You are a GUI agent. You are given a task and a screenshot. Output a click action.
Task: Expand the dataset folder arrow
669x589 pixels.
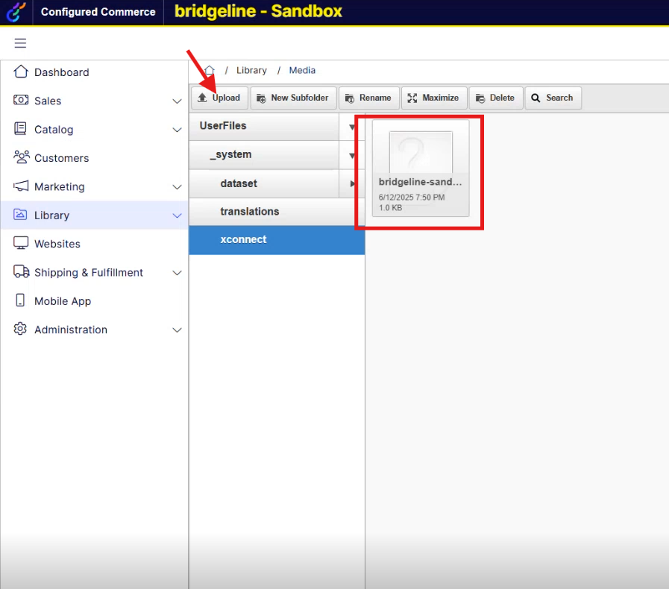coord(353,184)
